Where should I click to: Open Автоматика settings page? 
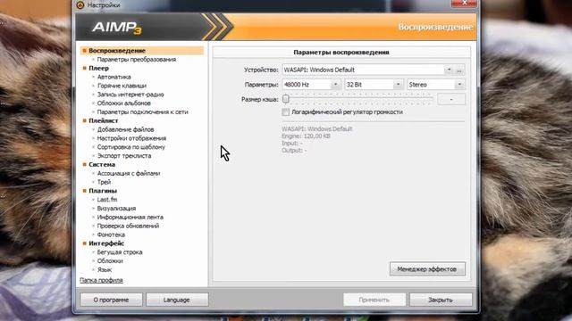pos(114,77)
